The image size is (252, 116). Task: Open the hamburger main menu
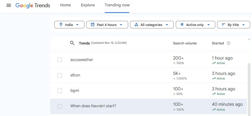tap(9, 5)
